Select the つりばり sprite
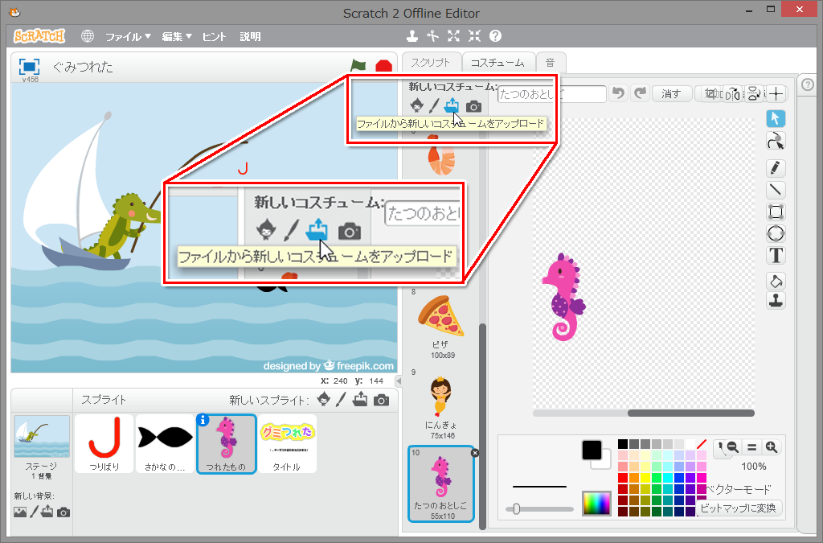Viewport: 823px width, 543px height. click(x=104, y=444)
